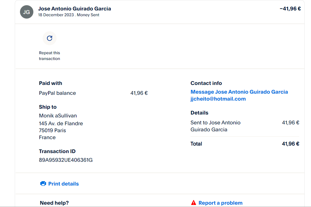311x207 pixels.
Task: Click the "Monik aSullivan" ship-to name
Action: 58,116
